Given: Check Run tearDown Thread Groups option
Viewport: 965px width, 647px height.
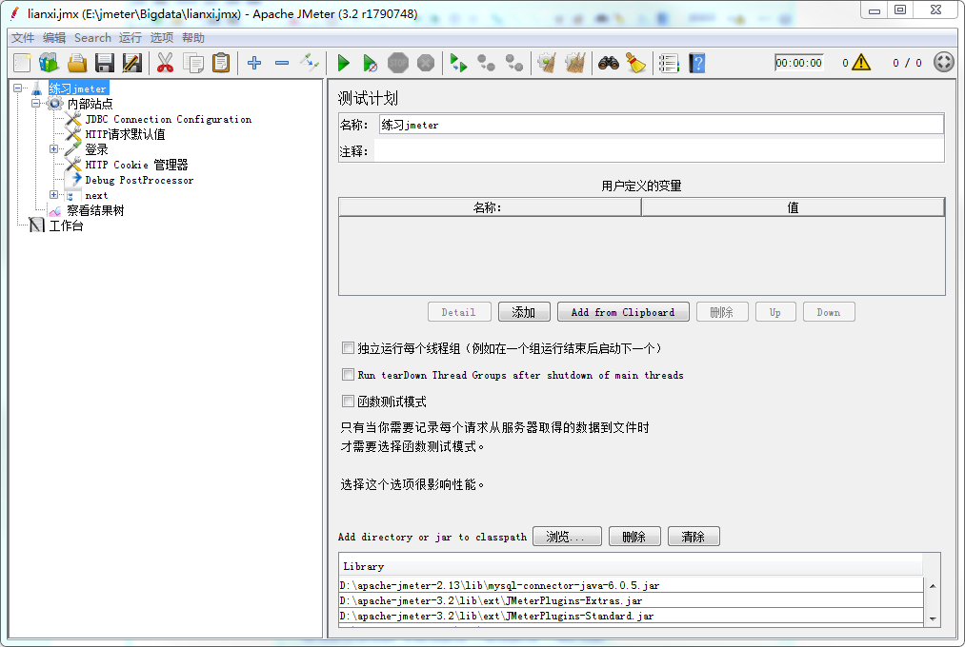Looking at the screenshot, I should click(348, 374).
